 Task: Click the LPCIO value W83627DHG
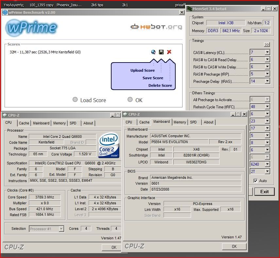point(196,162)
